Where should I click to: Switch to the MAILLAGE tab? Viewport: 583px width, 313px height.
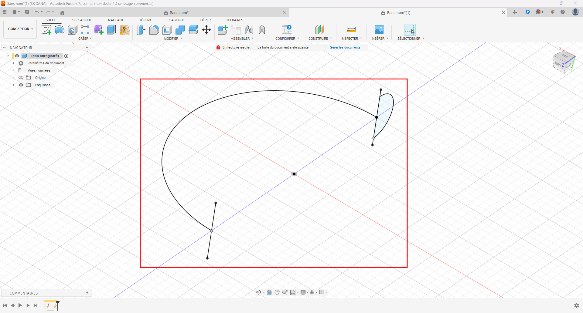point(116,20)
